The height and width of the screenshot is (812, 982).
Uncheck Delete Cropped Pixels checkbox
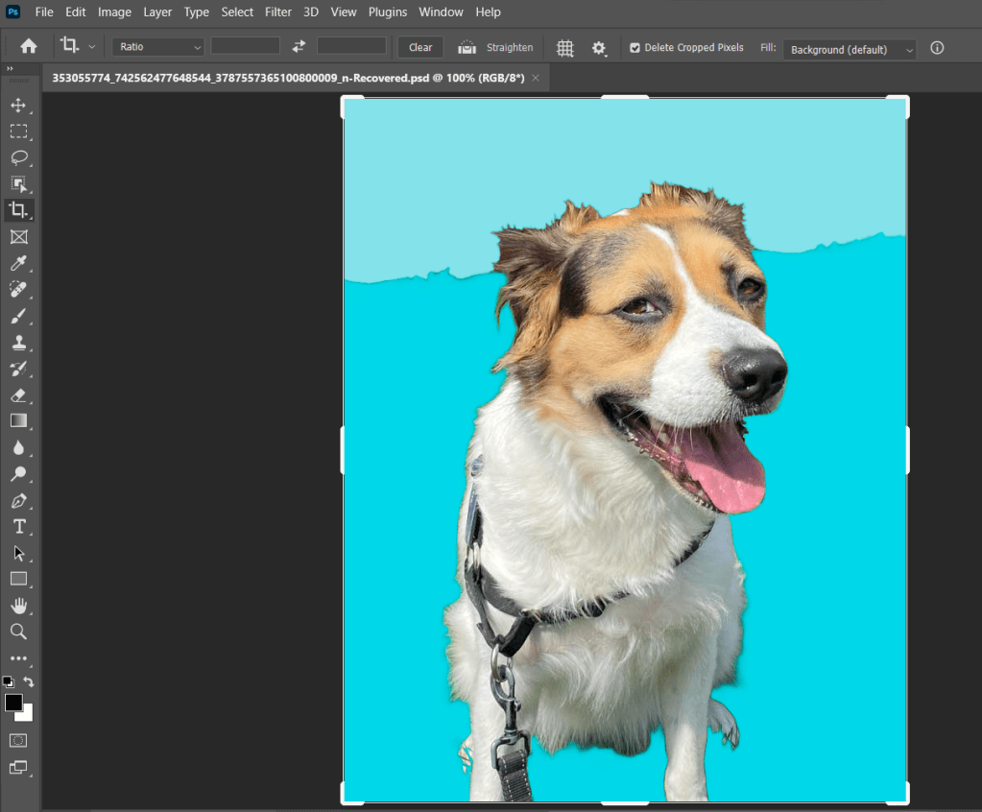pos(635,47)
